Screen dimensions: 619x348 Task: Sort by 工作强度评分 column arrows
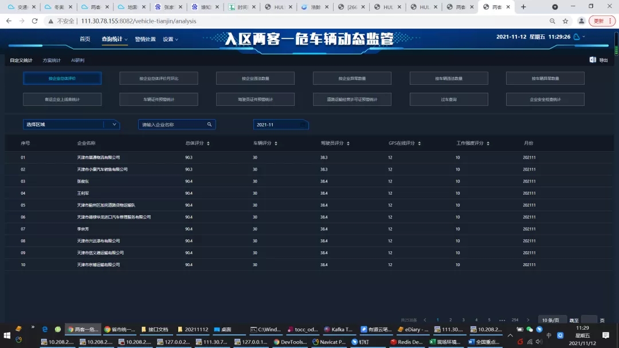click(488, 144)
